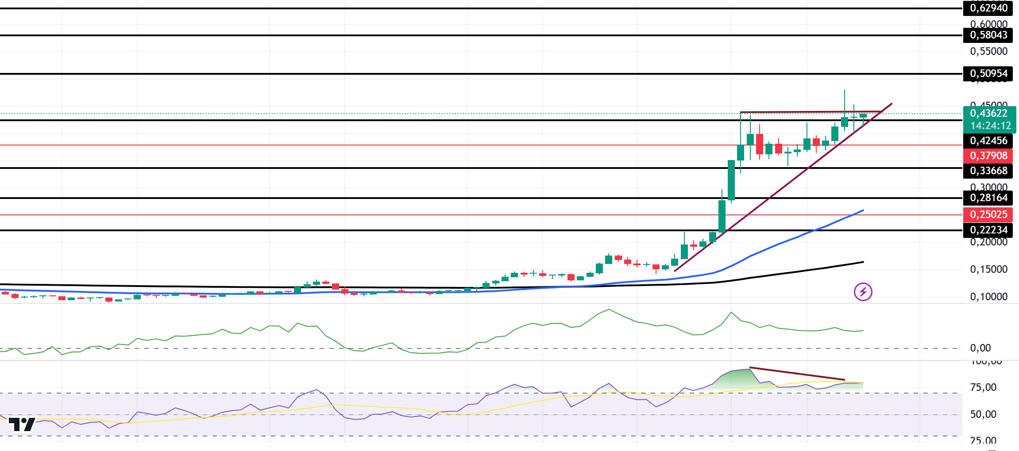1019x451 pixels.
Task: Click the 75,00 RSI axis label
Action: click(983, 387)
